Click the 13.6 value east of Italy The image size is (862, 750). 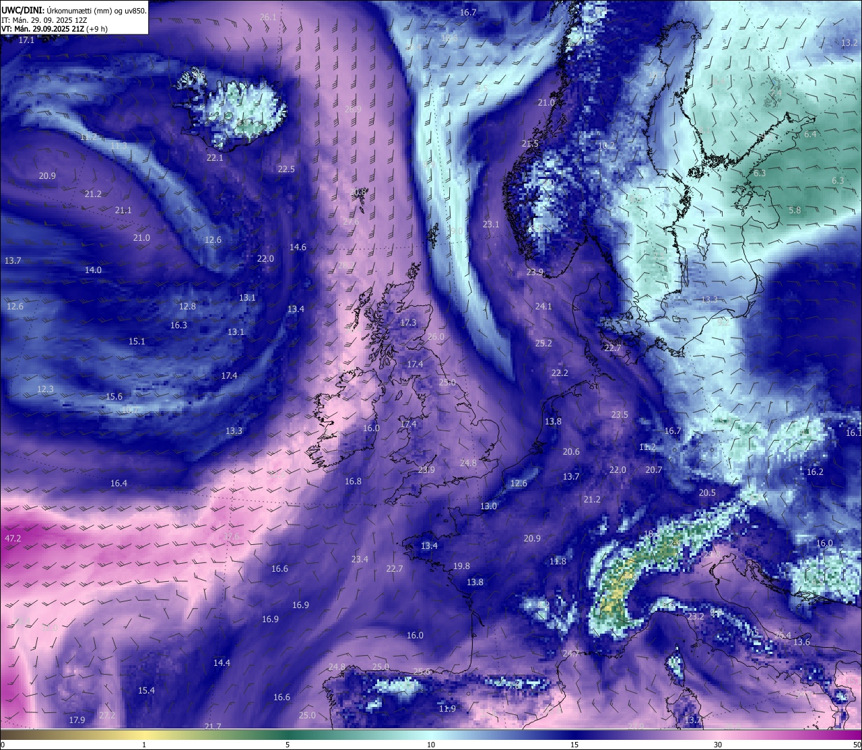click(x=801, y=642)
